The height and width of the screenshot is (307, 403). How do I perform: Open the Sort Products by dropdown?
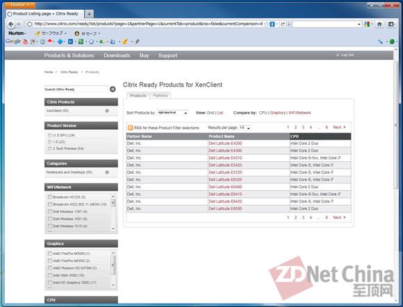coord(172,113)
